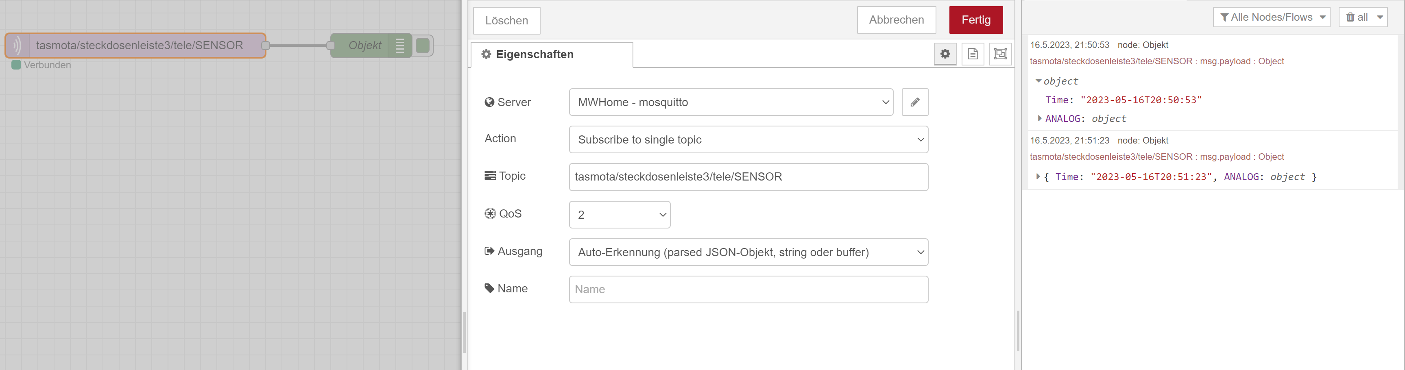The width and height of the screenshot is (1405, 370).
Task: Open the Server dropdown MWHome - mosquitto
Action: [731, 102]
